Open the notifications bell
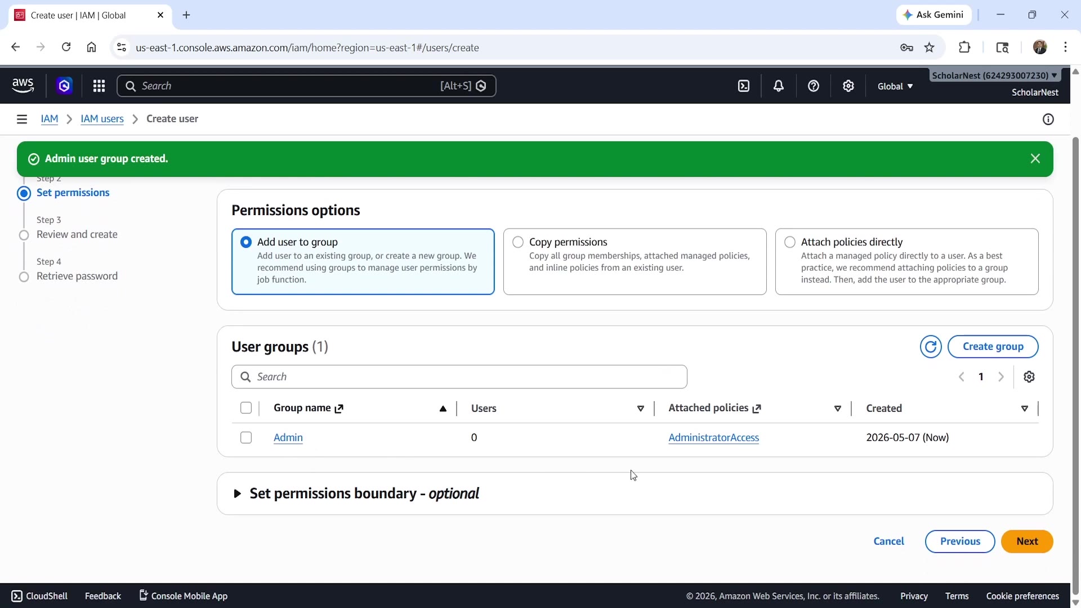The width and height of the screenshot is (1081, 608). [779, 86]
